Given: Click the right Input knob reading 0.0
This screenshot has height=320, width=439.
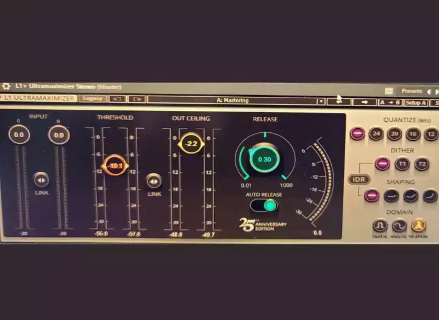Looking at the screenshot, I should (x=59, y=135).
